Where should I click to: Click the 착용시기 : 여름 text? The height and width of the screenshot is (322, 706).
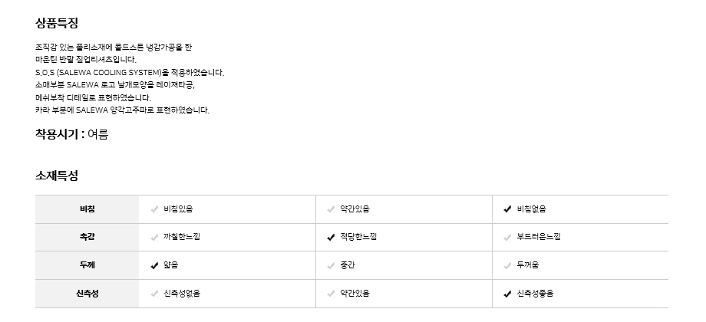71,135
